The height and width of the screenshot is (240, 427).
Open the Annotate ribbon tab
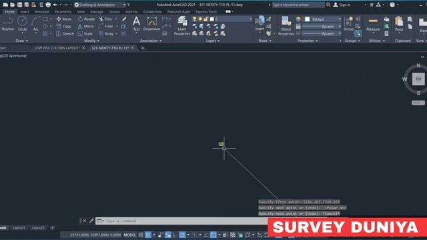[42, 12]
